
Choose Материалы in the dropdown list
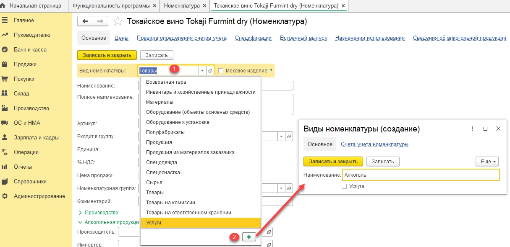pyautogui.click(x=201, y=102)
